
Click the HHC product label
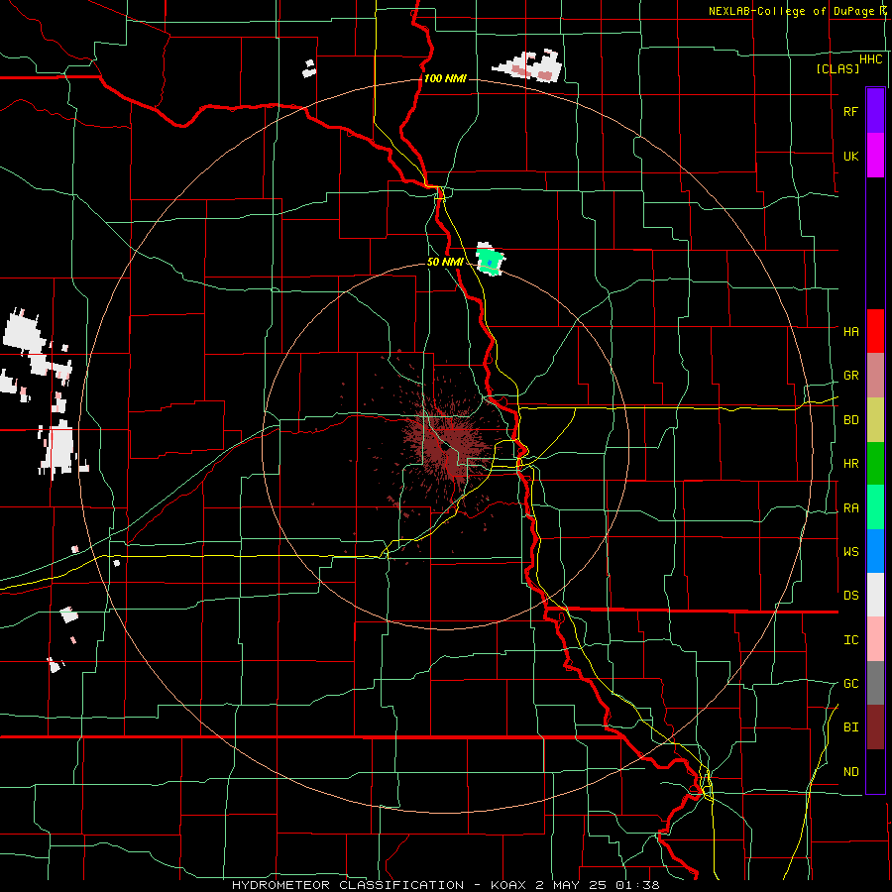coord(870,59)
